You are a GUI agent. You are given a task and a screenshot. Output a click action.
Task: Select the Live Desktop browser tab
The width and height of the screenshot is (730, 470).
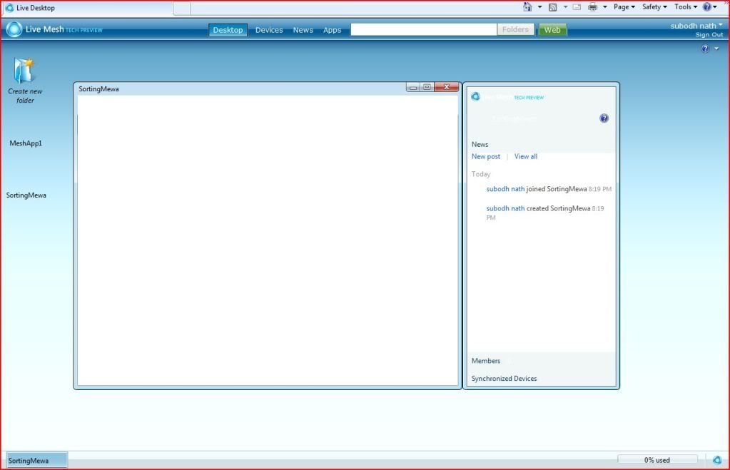88,8
